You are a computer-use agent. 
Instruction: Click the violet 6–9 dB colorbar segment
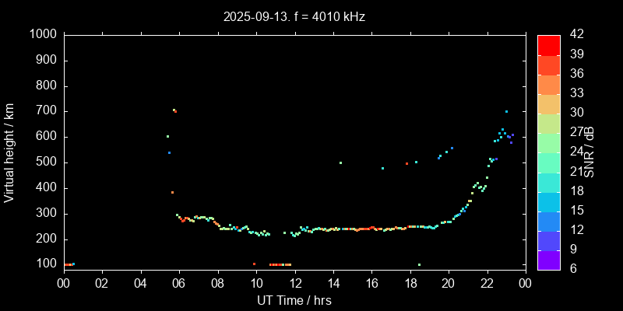click(549, 259)
